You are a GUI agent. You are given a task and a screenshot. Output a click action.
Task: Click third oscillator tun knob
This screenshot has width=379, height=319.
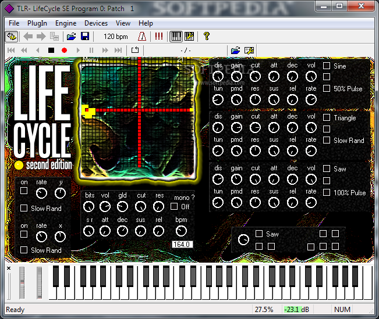[x=218, y=203]
